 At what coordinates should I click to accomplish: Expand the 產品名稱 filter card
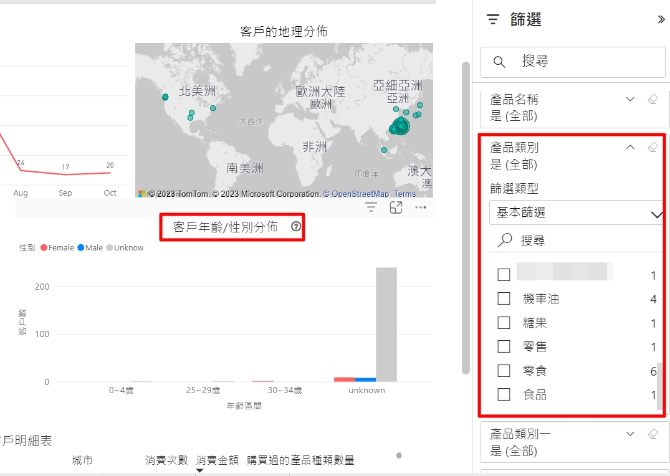(x=630, y=100)
